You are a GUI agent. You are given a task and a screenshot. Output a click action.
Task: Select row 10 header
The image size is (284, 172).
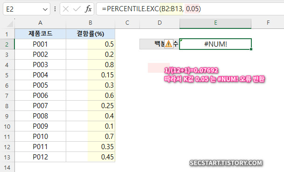tap(7, 126)
